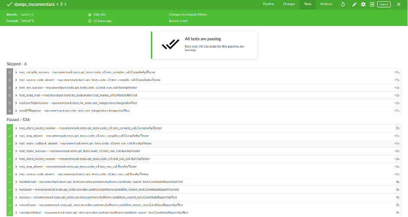Click the duration clock icon by 34m 43s

(90, 15)
